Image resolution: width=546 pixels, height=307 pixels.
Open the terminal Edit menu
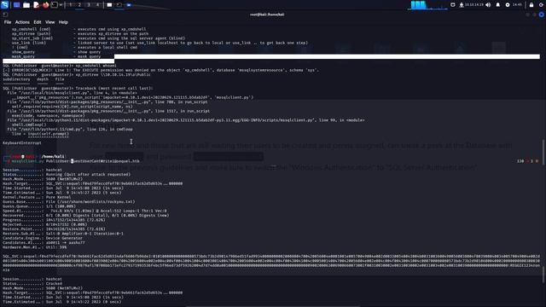tap(38, 22)
